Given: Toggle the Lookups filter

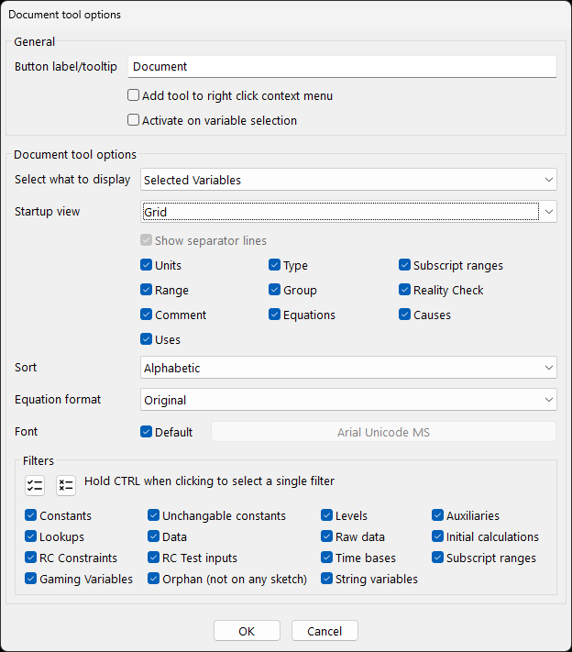Looking at the screenshot, I should coord(31,536).
